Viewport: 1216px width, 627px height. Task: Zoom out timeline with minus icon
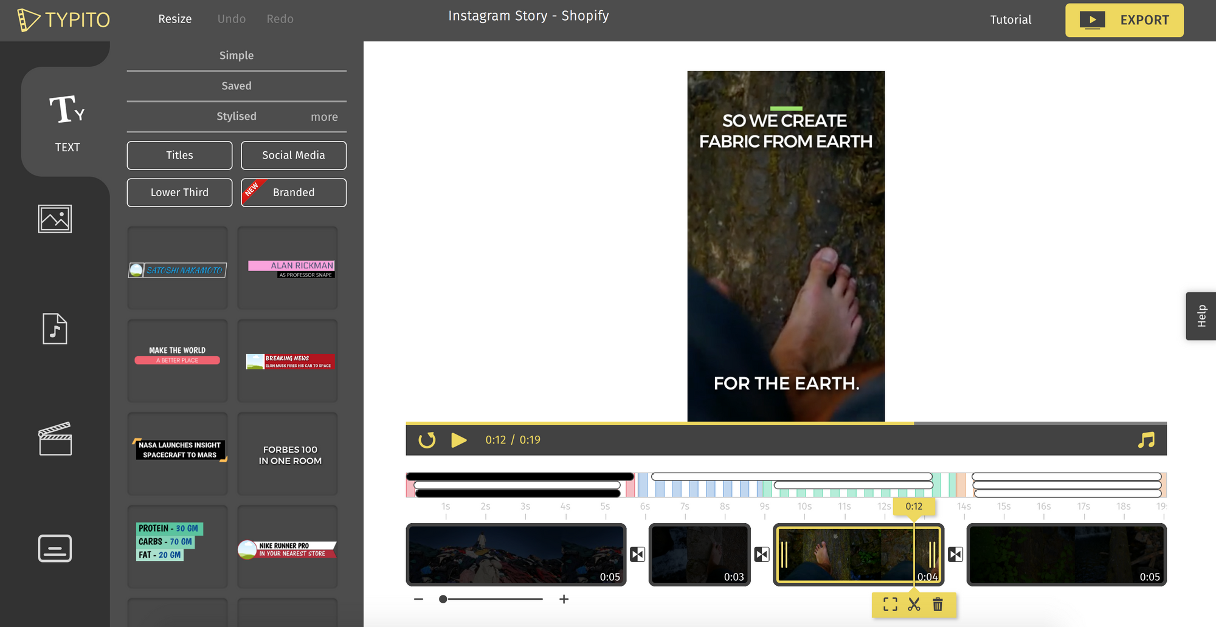pos(418,599)
